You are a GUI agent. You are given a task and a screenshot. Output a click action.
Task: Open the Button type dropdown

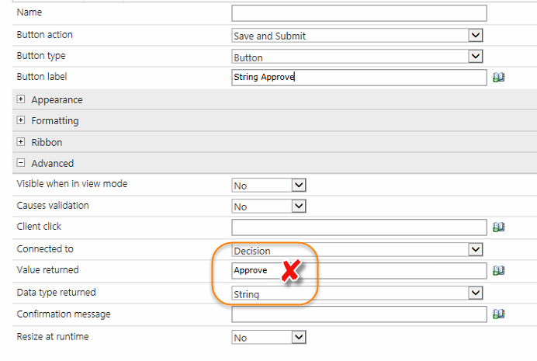point(476,57)
